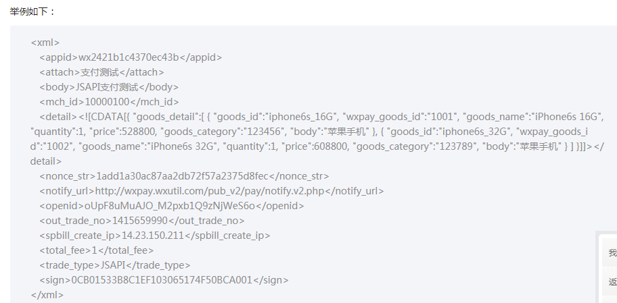
Task: Click the trade_type JSAPI line
Action: (114, 265)
